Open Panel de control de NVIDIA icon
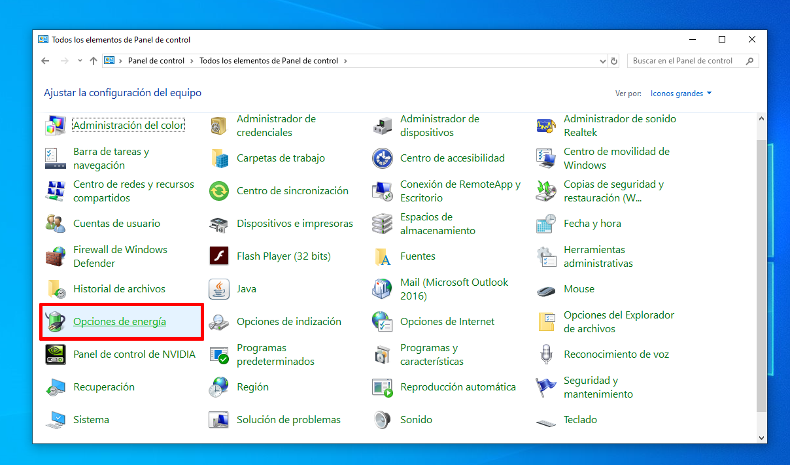The height and width of the screenshot is (465, 790). tap(55, 354)
